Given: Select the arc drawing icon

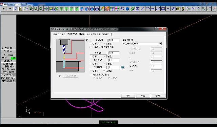Looking at the screenshot, I should pos(148,9).
